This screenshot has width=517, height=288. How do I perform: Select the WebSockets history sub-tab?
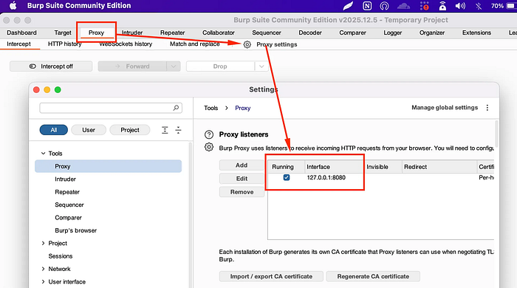pos(126,44)
